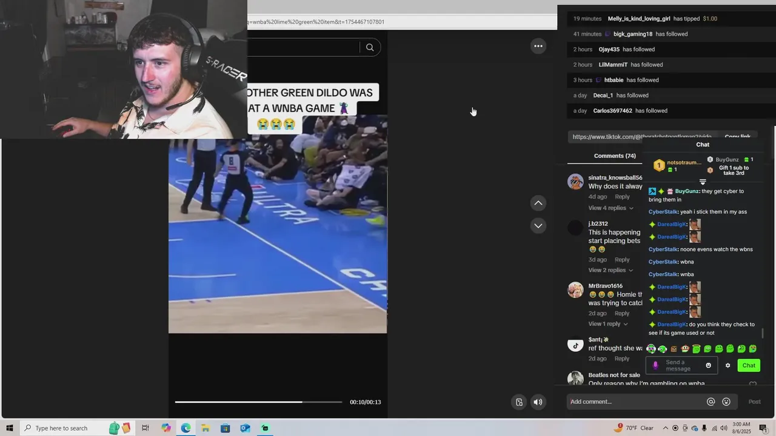
Task: Reply to MrBravo1616's comment
Action: pos(622,314)
